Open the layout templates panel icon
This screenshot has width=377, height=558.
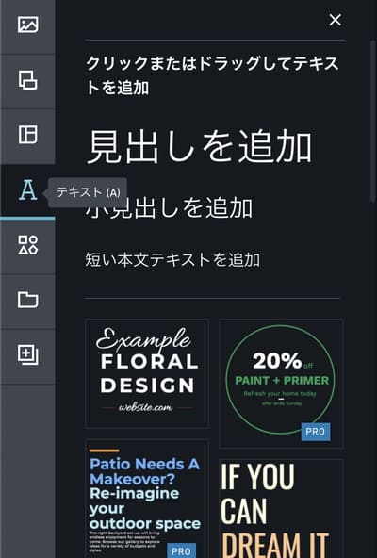click(27, 134)
